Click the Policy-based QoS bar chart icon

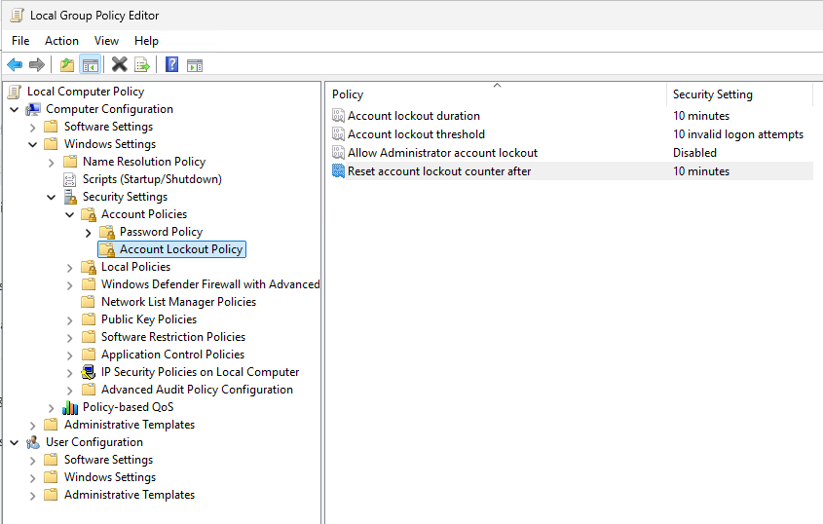coord(70,407)
